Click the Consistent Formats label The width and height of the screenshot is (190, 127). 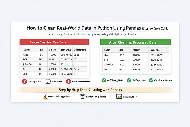[x=164, y=80]
